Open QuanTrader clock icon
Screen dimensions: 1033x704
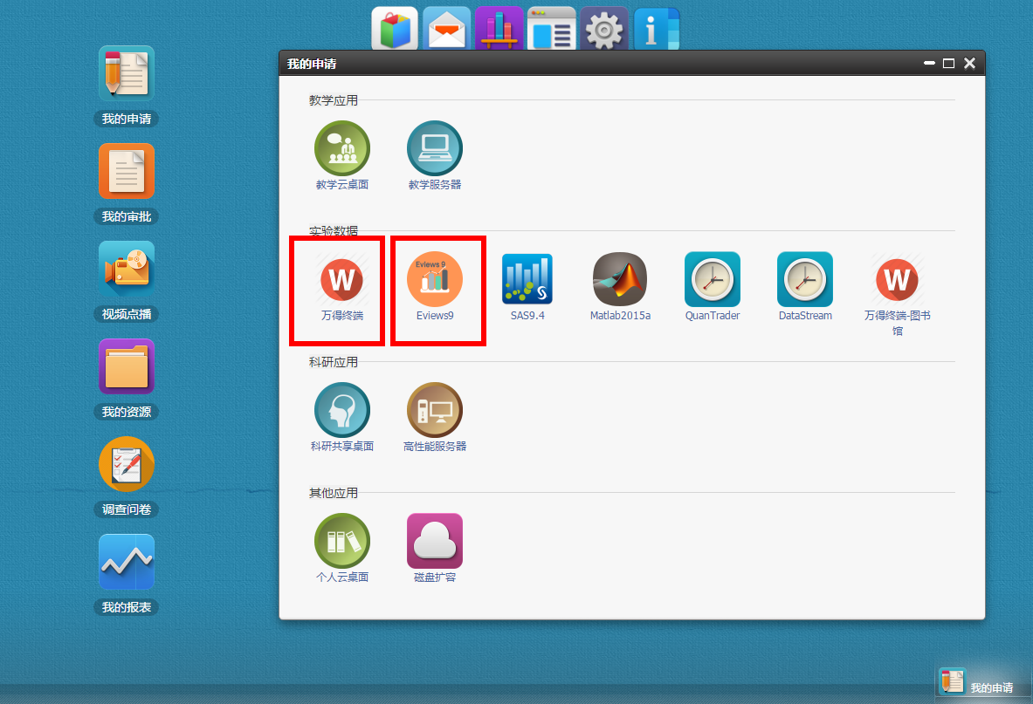coord(713,280)
